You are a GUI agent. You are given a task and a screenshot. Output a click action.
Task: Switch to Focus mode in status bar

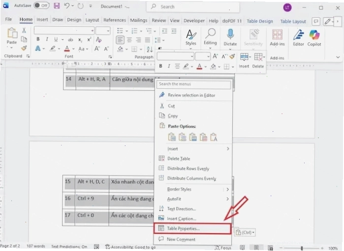click(223, 248)
